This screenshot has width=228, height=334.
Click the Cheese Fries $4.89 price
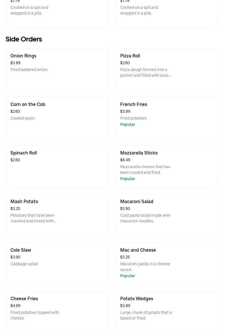click(x=15, y=306)
